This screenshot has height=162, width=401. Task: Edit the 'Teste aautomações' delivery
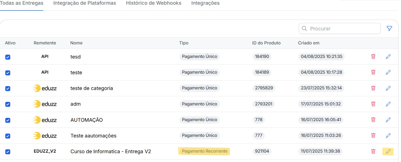[388, 136]
